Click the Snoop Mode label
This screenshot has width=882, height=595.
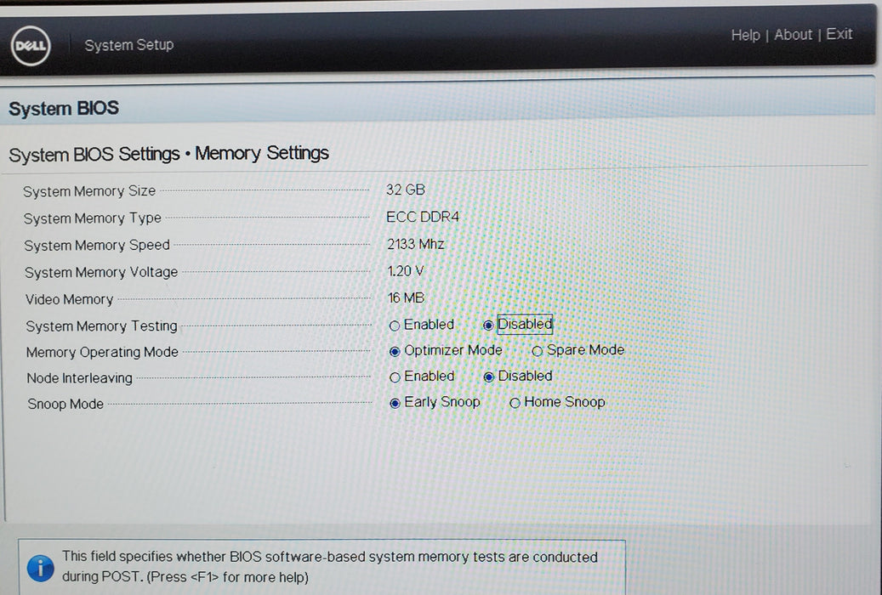coord(65,404)
